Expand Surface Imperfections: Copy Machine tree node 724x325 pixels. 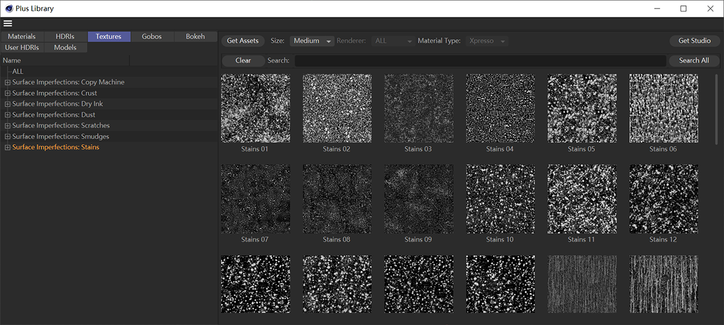coord(7,83)
